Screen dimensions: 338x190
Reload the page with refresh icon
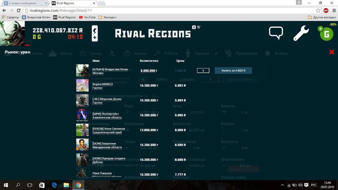[18, 11]
